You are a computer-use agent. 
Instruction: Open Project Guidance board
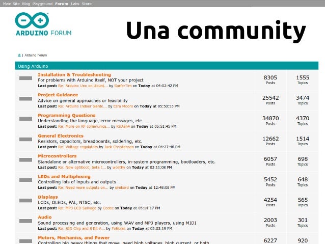click(x=58, y=95)
